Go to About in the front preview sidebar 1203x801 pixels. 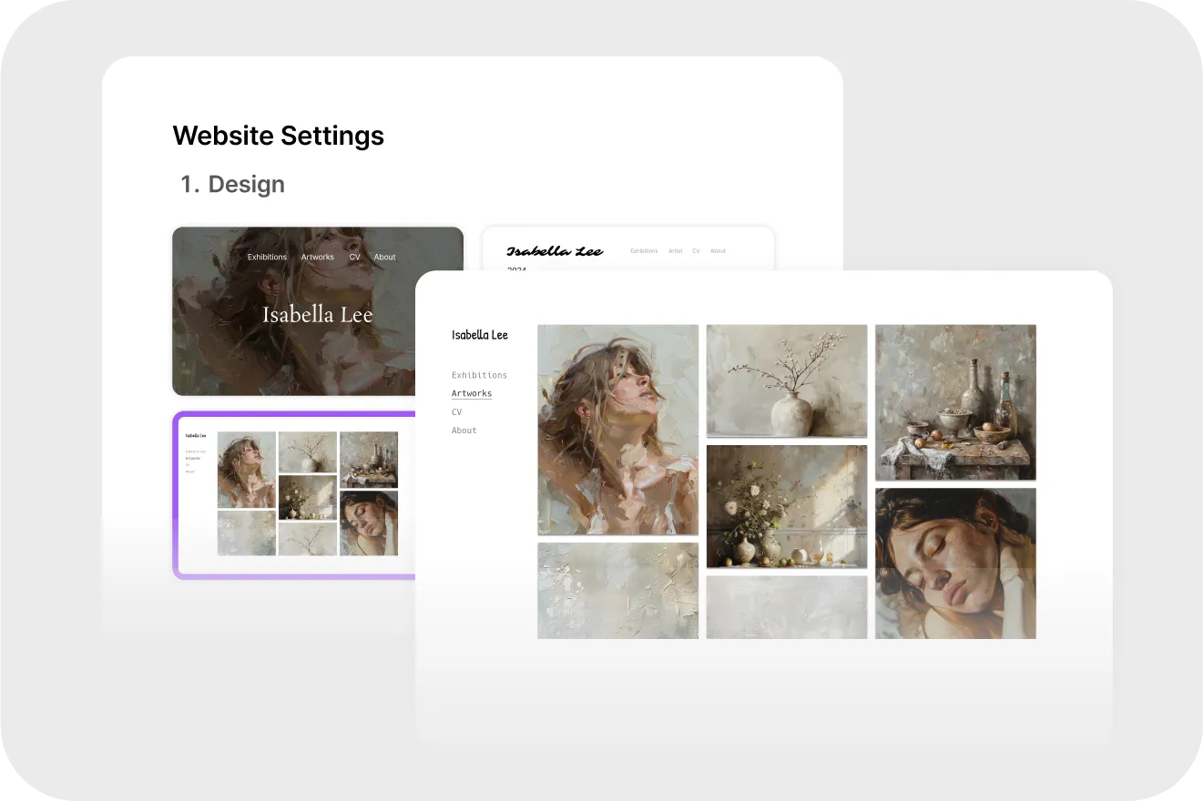pos(464,431)
